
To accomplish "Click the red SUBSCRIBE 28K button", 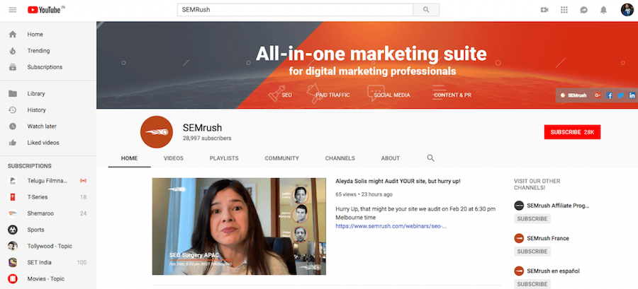I will click(x=572, y=132).
